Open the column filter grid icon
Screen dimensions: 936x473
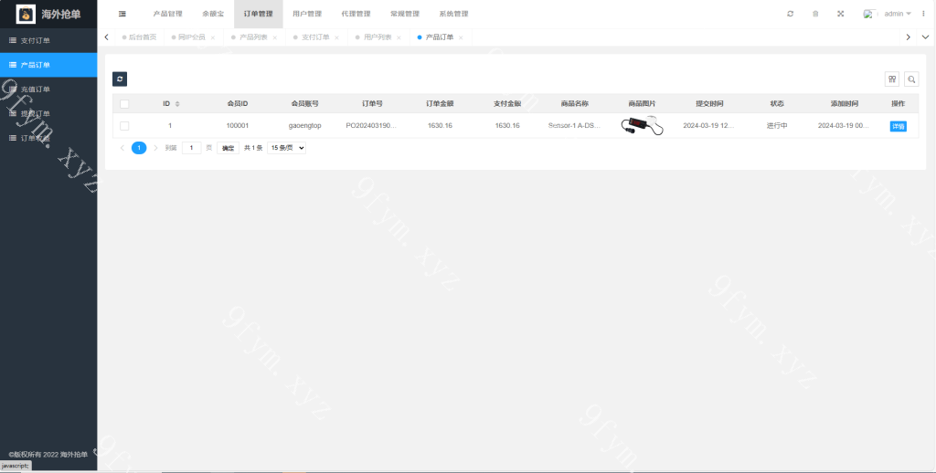[x=892, y=79]
